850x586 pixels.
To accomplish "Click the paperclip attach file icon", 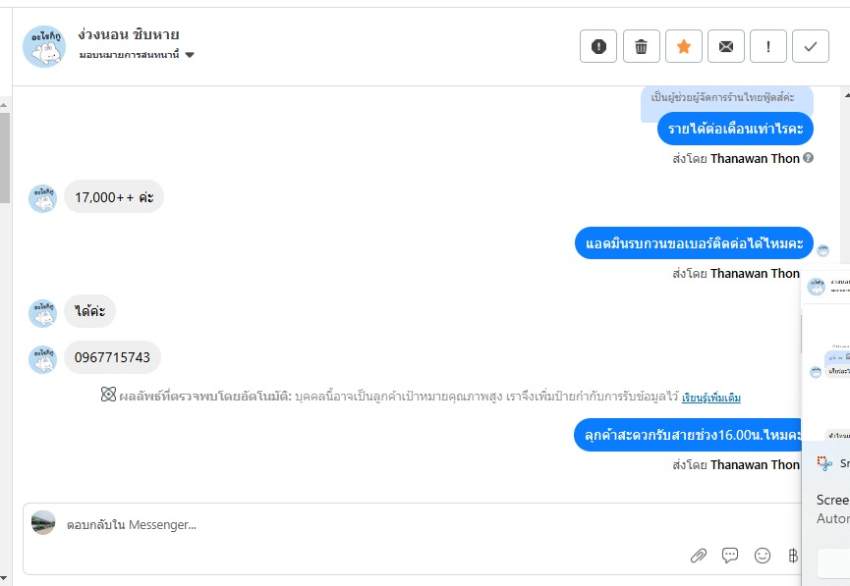I will (699, 556).
